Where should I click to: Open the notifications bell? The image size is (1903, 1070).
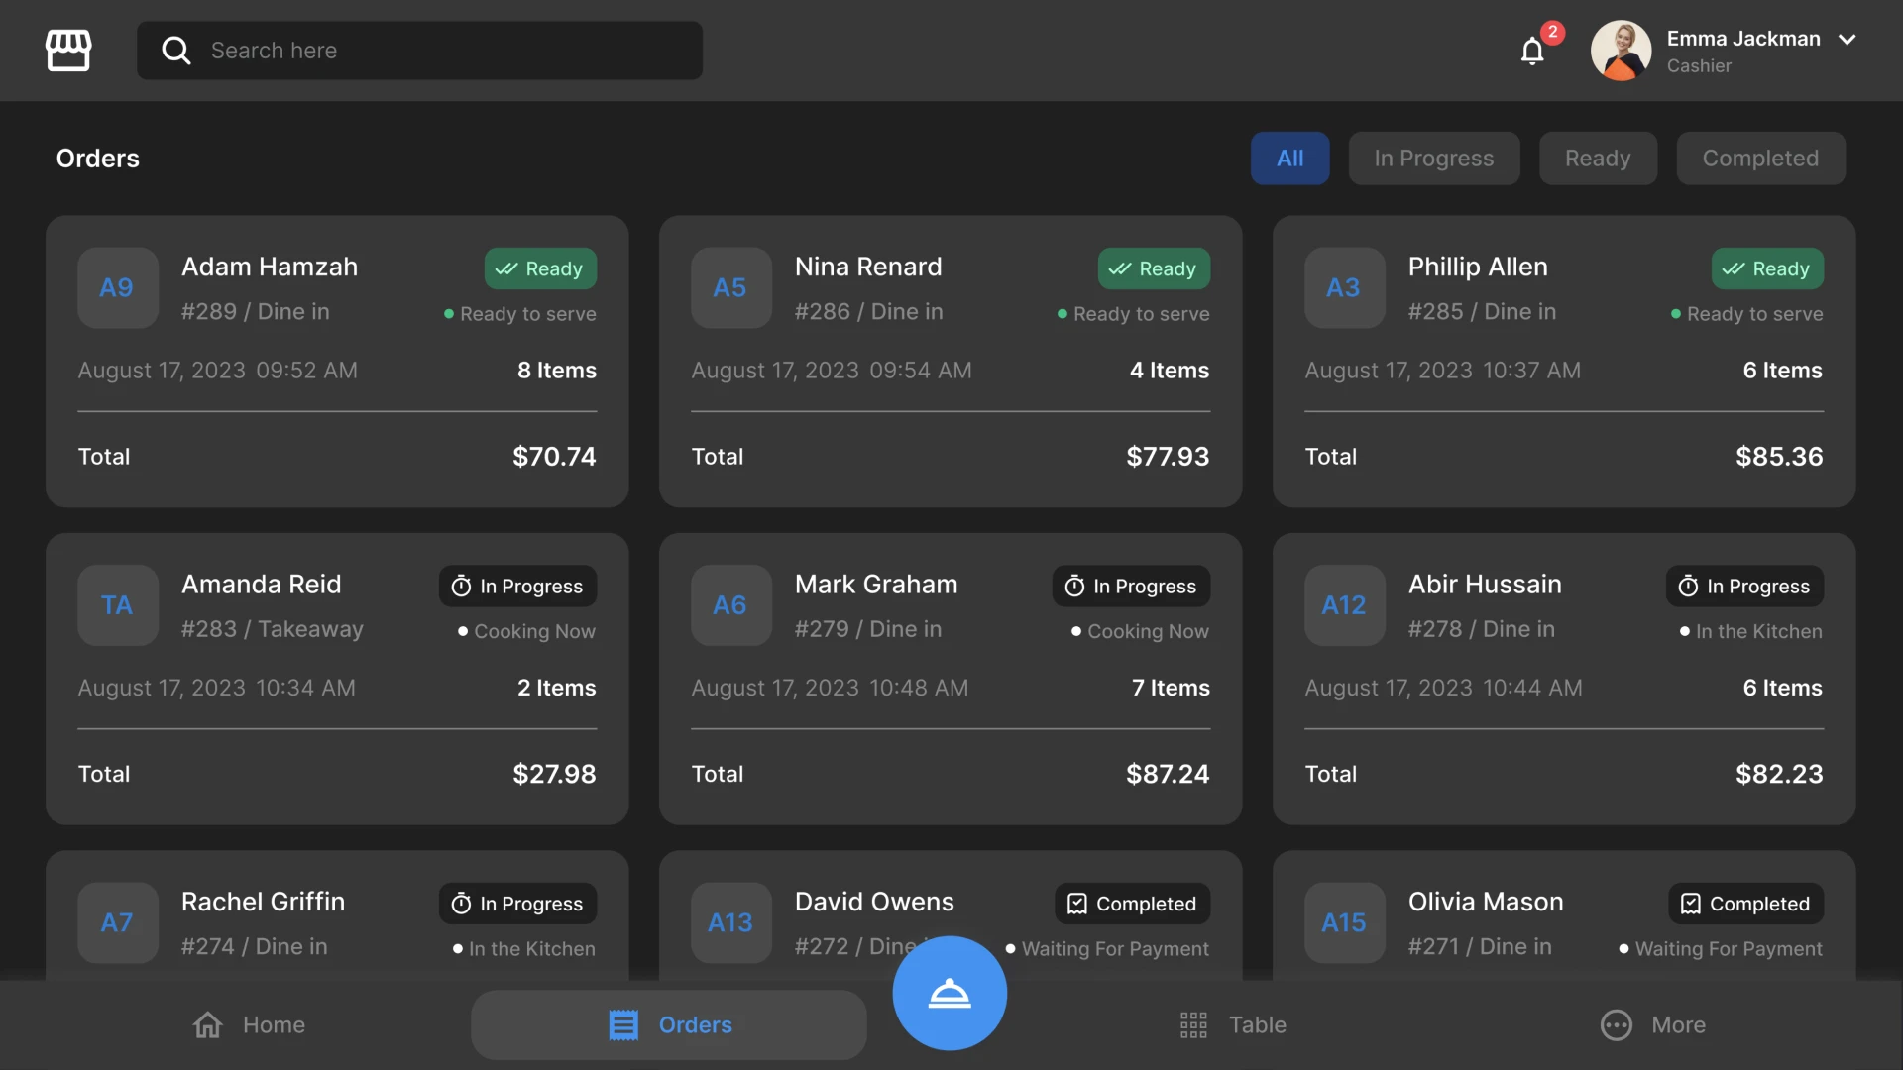[x=1532, y=51]
